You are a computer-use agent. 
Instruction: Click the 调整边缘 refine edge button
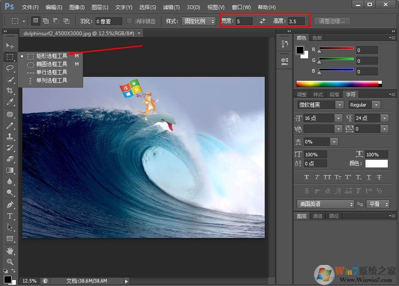[332, 21]
